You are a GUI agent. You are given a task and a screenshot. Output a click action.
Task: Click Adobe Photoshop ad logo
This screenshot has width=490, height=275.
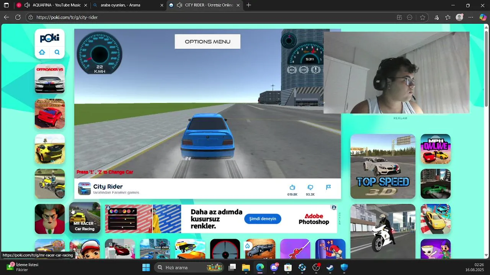(314, 219)
